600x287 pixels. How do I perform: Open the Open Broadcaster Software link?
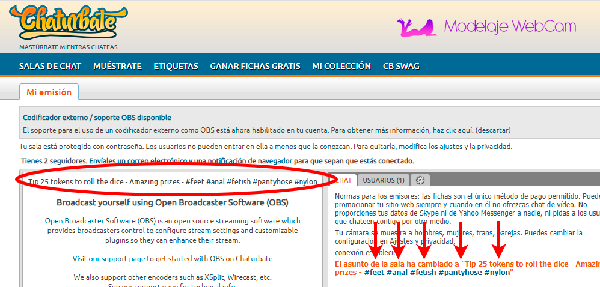click(90, 221)
